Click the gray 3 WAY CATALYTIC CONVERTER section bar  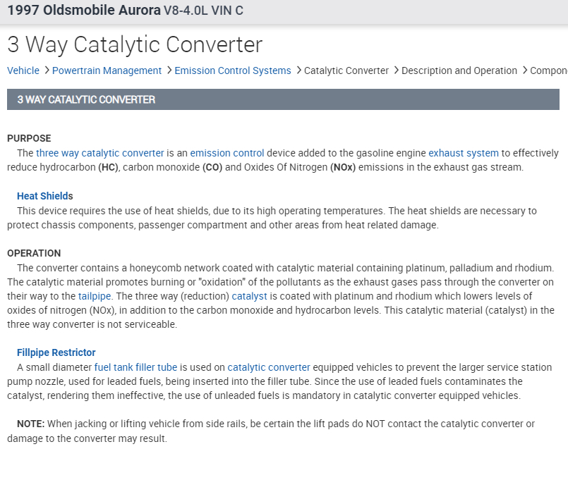tap(282, 99)
